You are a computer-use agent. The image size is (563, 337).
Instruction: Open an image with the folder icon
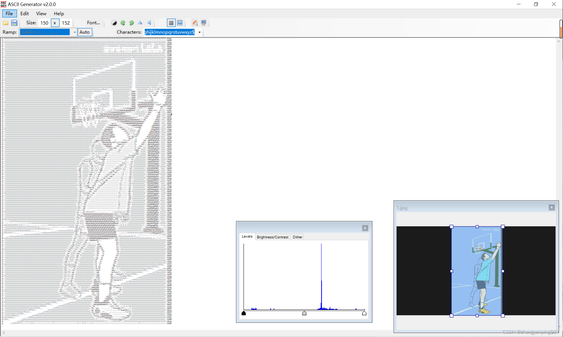[x=6, y=23]
